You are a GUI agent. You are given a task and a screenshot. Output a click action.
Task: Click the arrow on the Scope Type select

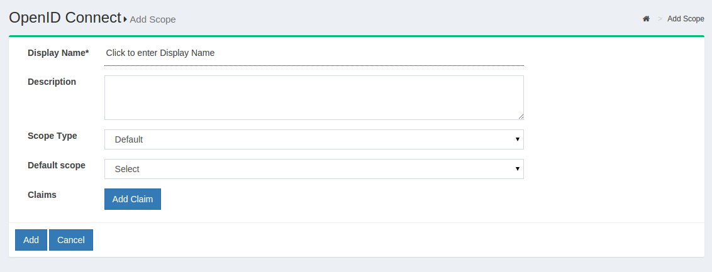click(517, 139)
